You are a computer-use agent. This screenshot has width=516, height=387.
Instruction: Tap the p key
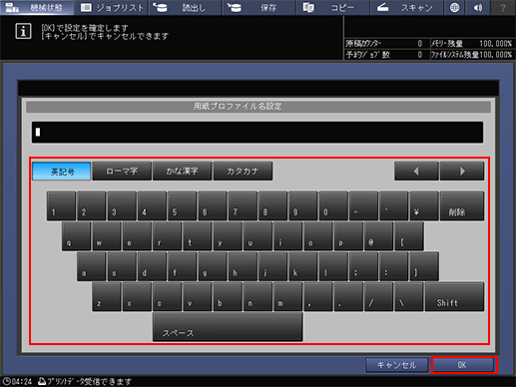348,236
